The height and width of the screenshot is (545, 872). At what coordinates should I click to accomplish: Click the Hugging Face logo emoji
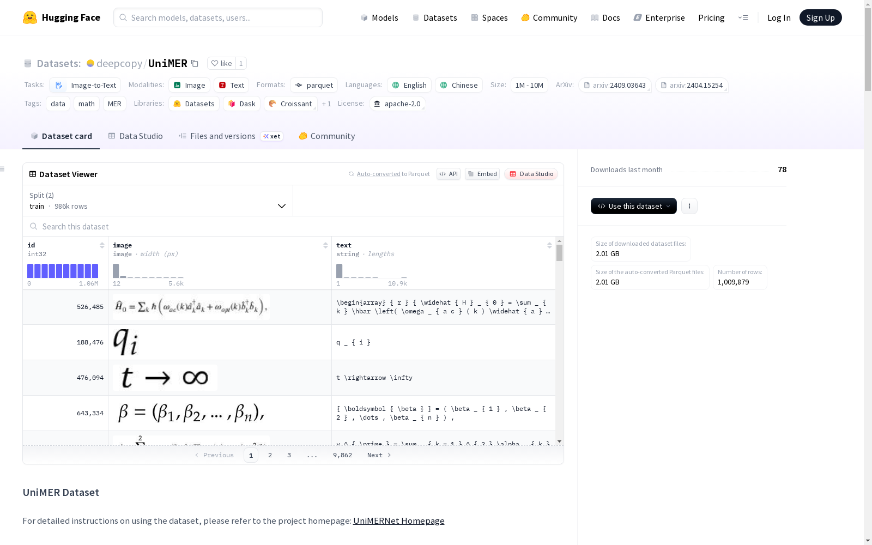click(30, 17)
